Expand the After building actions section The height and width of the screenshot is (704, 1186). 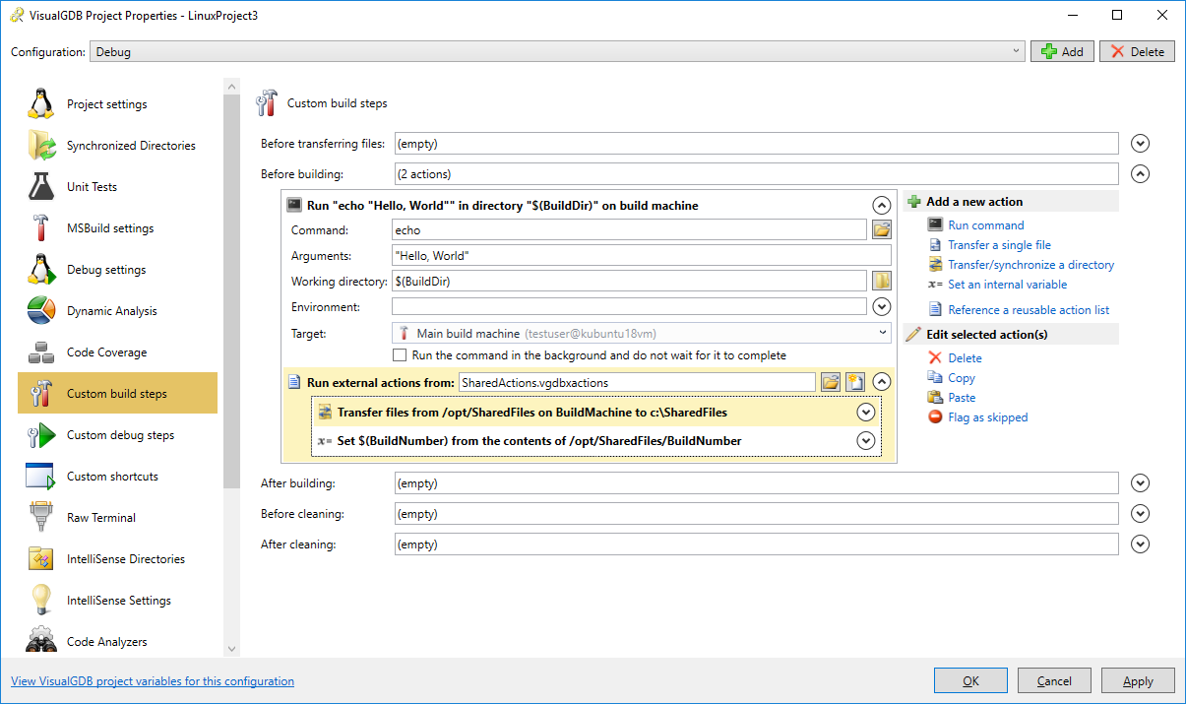coord(1140,482)
